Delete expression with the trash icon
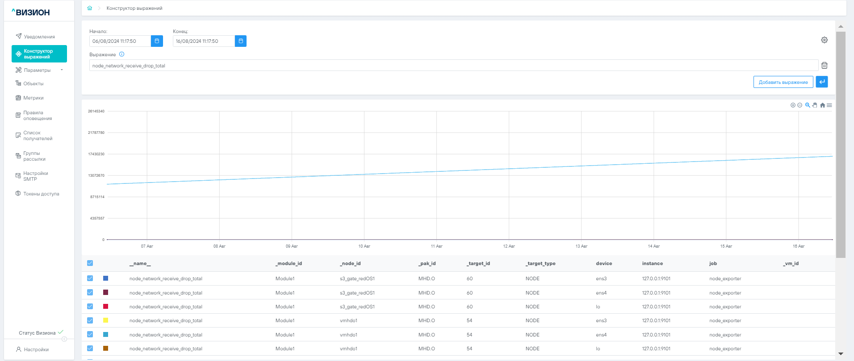 [824, 66]
